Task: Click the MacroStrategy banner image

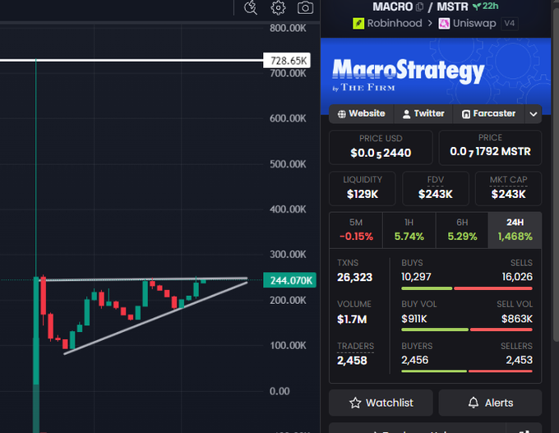Action: coord(436,76)
